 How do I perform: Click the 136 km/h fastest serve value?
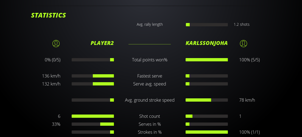pos(51,76)
